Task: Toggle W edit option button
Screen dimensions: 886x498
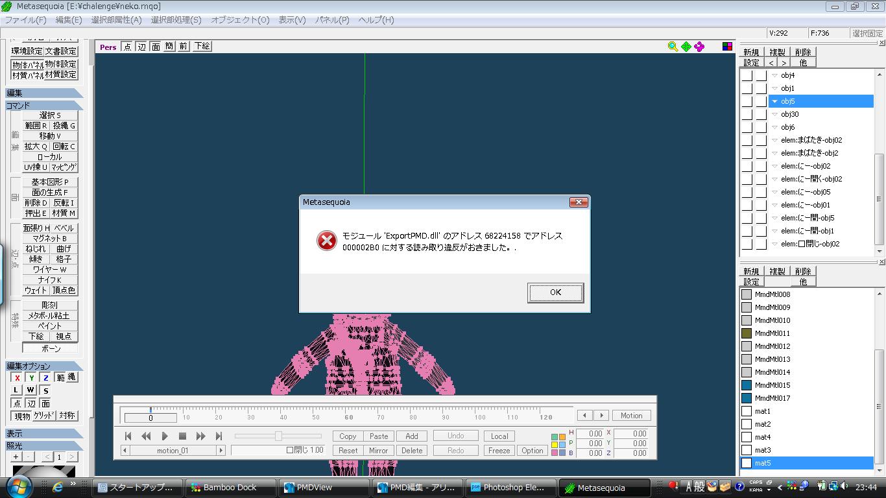Action: (30, 390)
